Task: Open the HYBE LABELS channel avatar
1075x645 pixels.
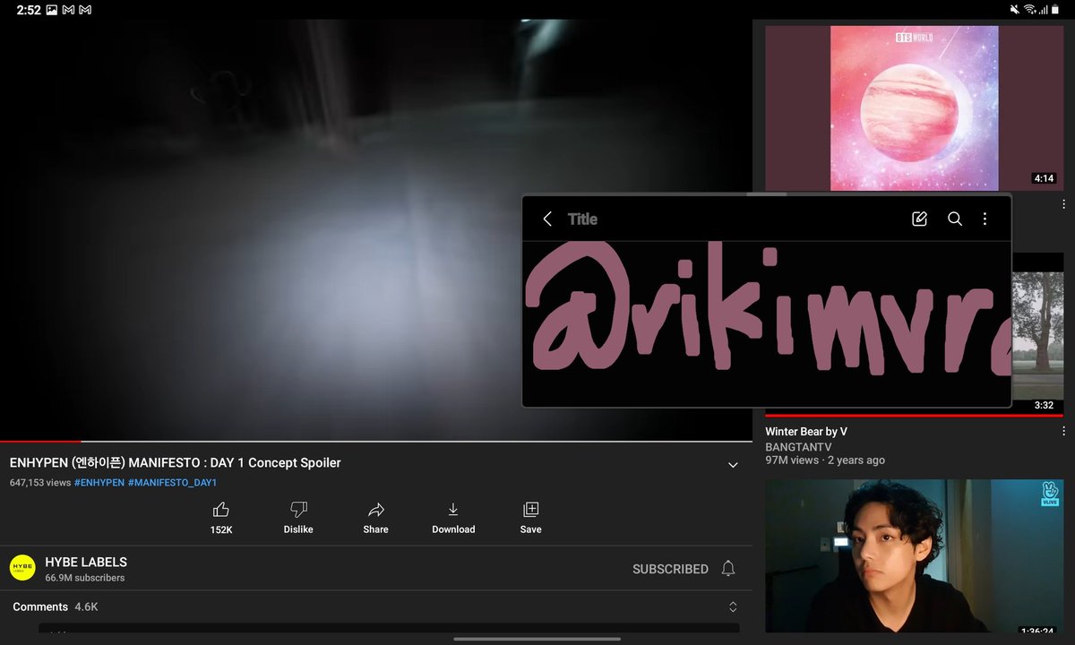Action: point(22,568)
